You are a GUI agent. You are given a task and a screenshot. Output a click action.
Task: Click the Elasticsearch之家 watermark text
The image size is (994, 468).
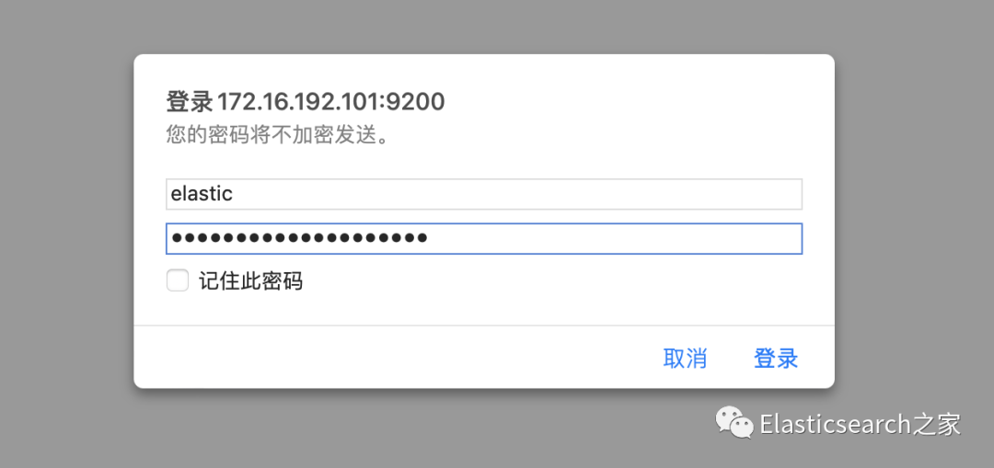tap(861, 424)
